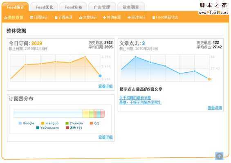Click the xianguo legend color swatch
Viewport: 231px width, 163px height.
[43, 123]
